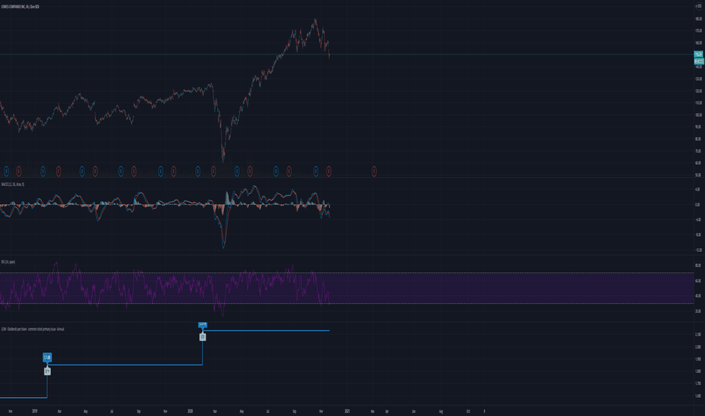This screenshot has height=416, width=705.
Task: Open the November 2020 earnings event marker
Action: (328, 171)
